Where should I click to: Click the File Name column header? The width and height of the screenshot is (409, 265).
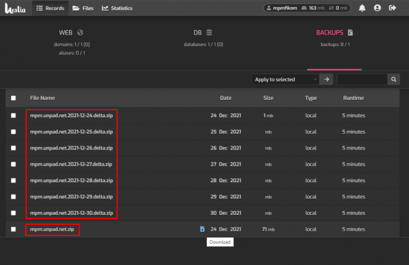[42, 98]
